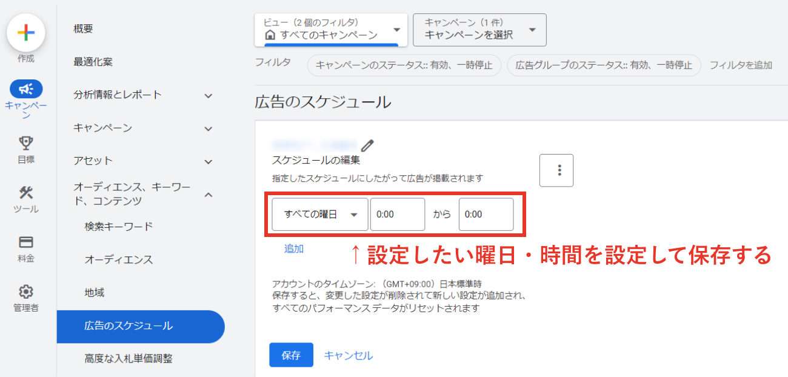
Task: Open オーディエンス sub-item
Action: coord(119,259)
